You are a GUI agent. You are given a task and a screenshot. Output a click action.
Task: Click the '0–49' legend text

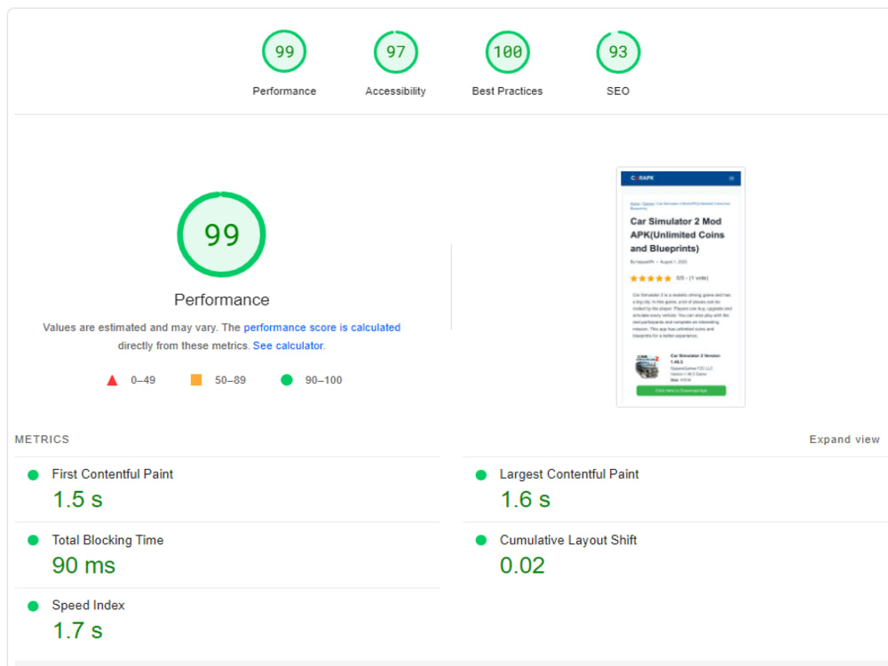coord(143,380)
